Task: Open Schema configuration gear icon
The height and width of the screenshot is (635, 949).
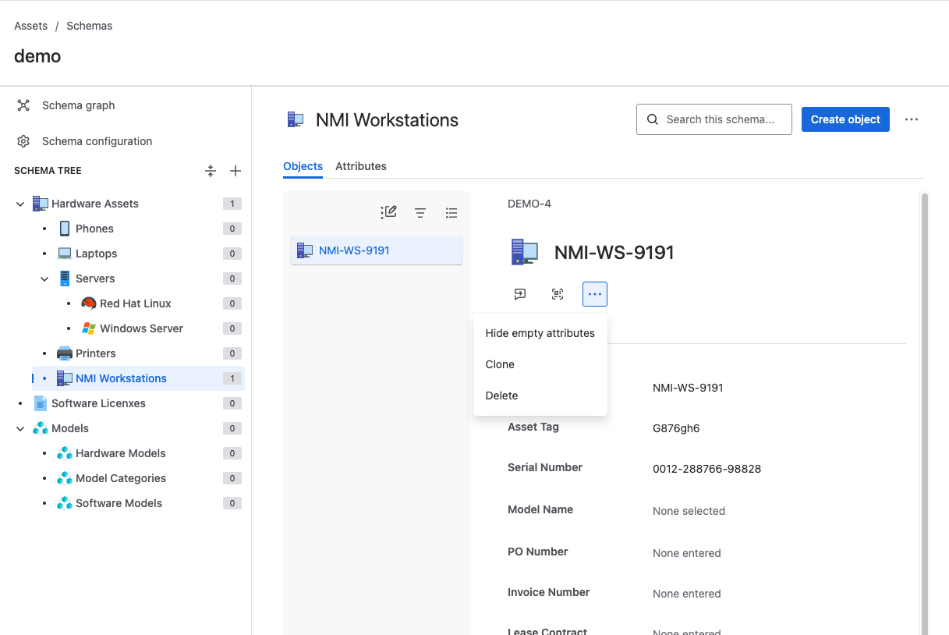Action: pos(23,141)
